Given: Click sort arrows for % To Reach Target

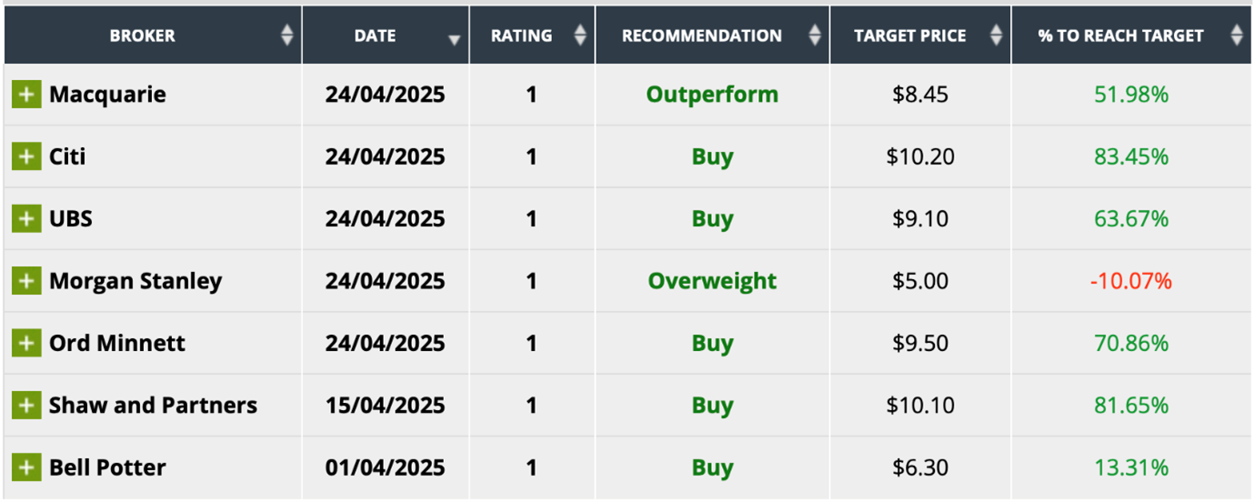Looking at the screenshot, I should [1236, 35].
